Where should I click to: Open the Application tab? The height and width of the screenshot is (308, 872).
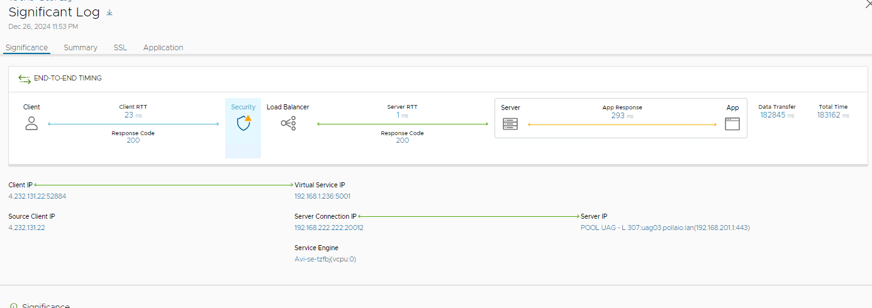163,48
